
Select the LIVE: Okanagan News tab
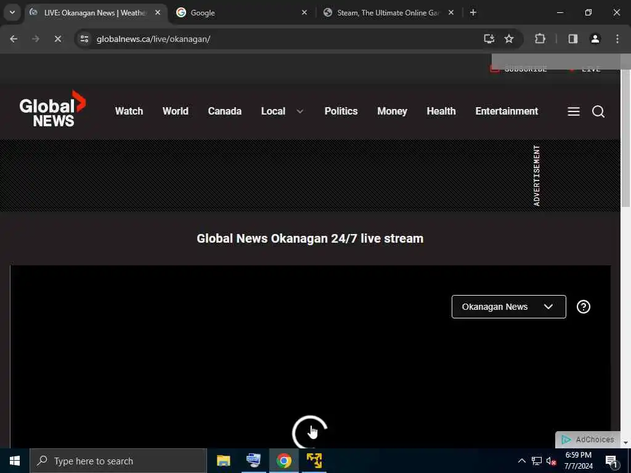[x=96, y=12]
